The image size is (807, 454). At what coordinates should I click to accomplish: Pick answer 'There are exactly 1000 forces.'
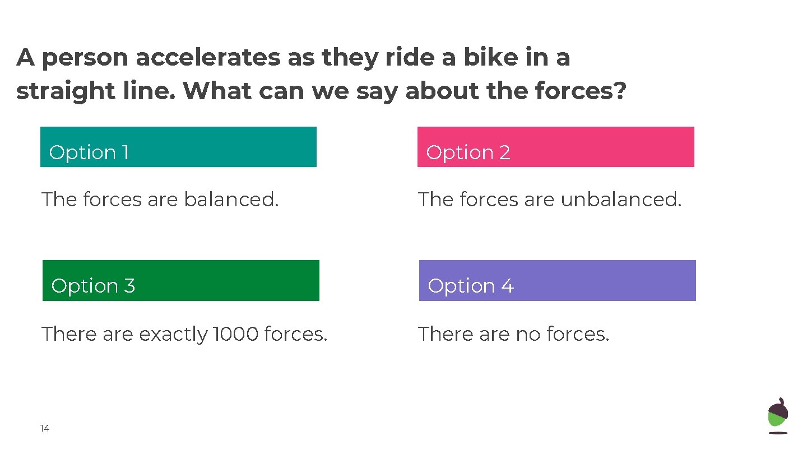(184, 334)
